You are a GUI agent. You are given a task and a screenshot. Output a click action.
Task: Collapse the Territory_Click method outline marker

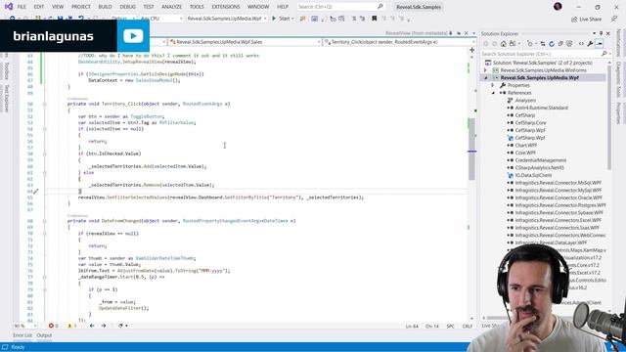coord(45,104)
